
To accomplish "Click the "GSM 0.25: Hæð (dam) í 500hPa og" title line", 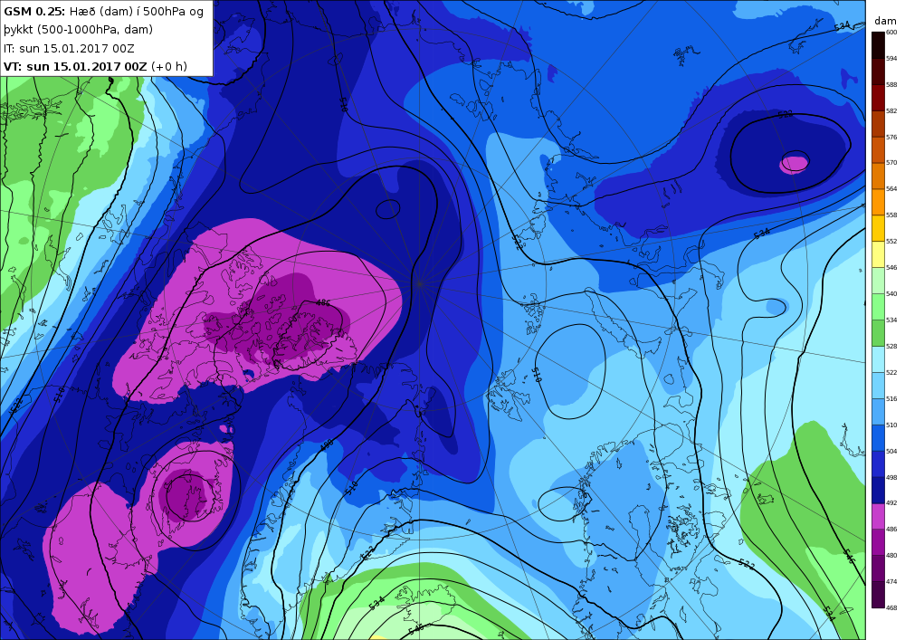I will pos(103,11).
